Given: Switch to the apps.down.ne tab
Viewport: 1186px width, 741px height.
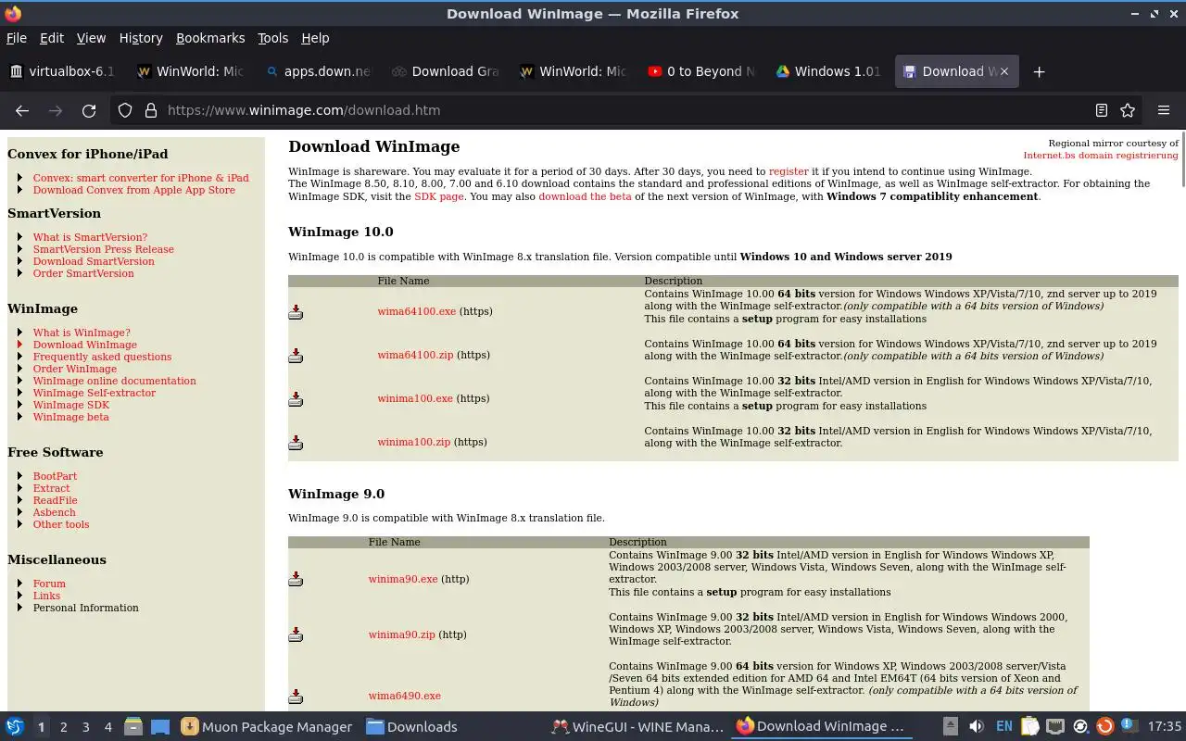Looking at the screenshot, I should point(318,71).
